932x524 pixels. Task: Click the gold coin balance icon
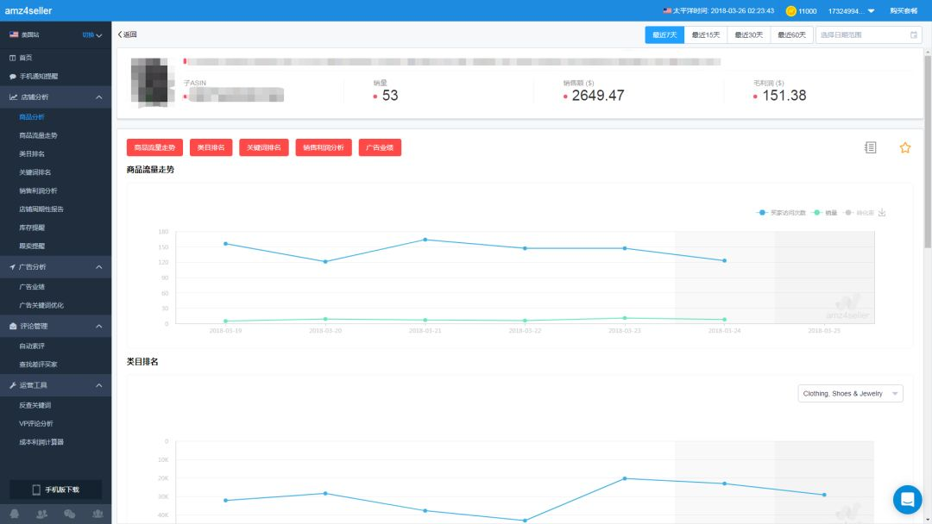pyautogui.click(x=790, y=11)
